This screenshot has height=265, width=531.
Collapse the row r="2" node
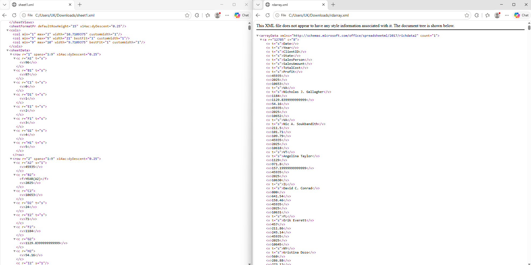11,159
